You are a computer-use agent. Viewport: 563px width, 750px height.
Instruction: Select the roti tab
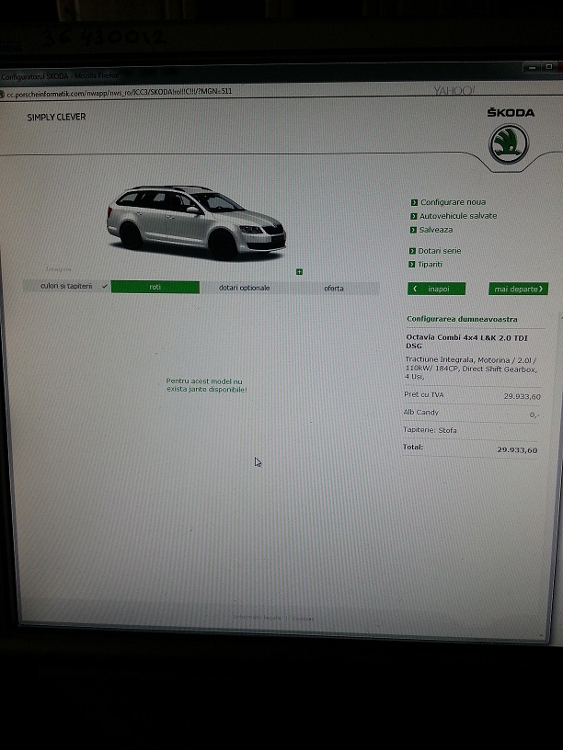155,287
